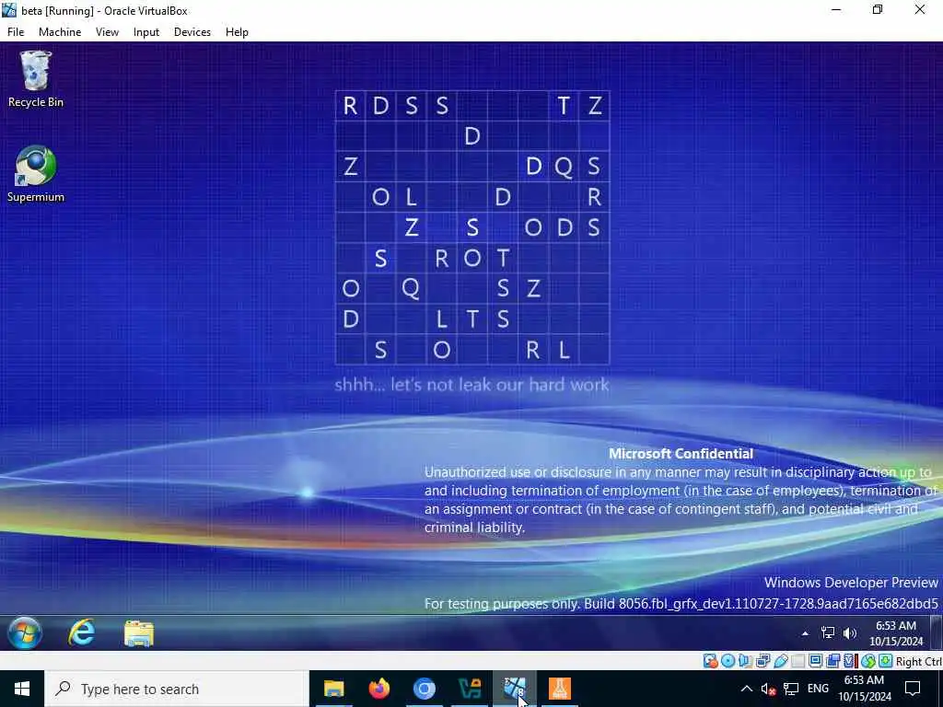943x707 pixels.
Task: Open the VirtualBox View menu
Action: click(x=107, y=32)
